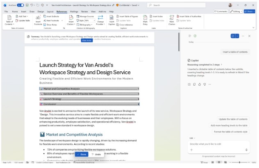Open the Review tab
The image size is (259, 168).
[x=84, y=11]
